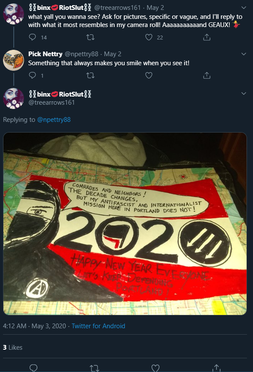Like the tweet with 22 likes

149,37
